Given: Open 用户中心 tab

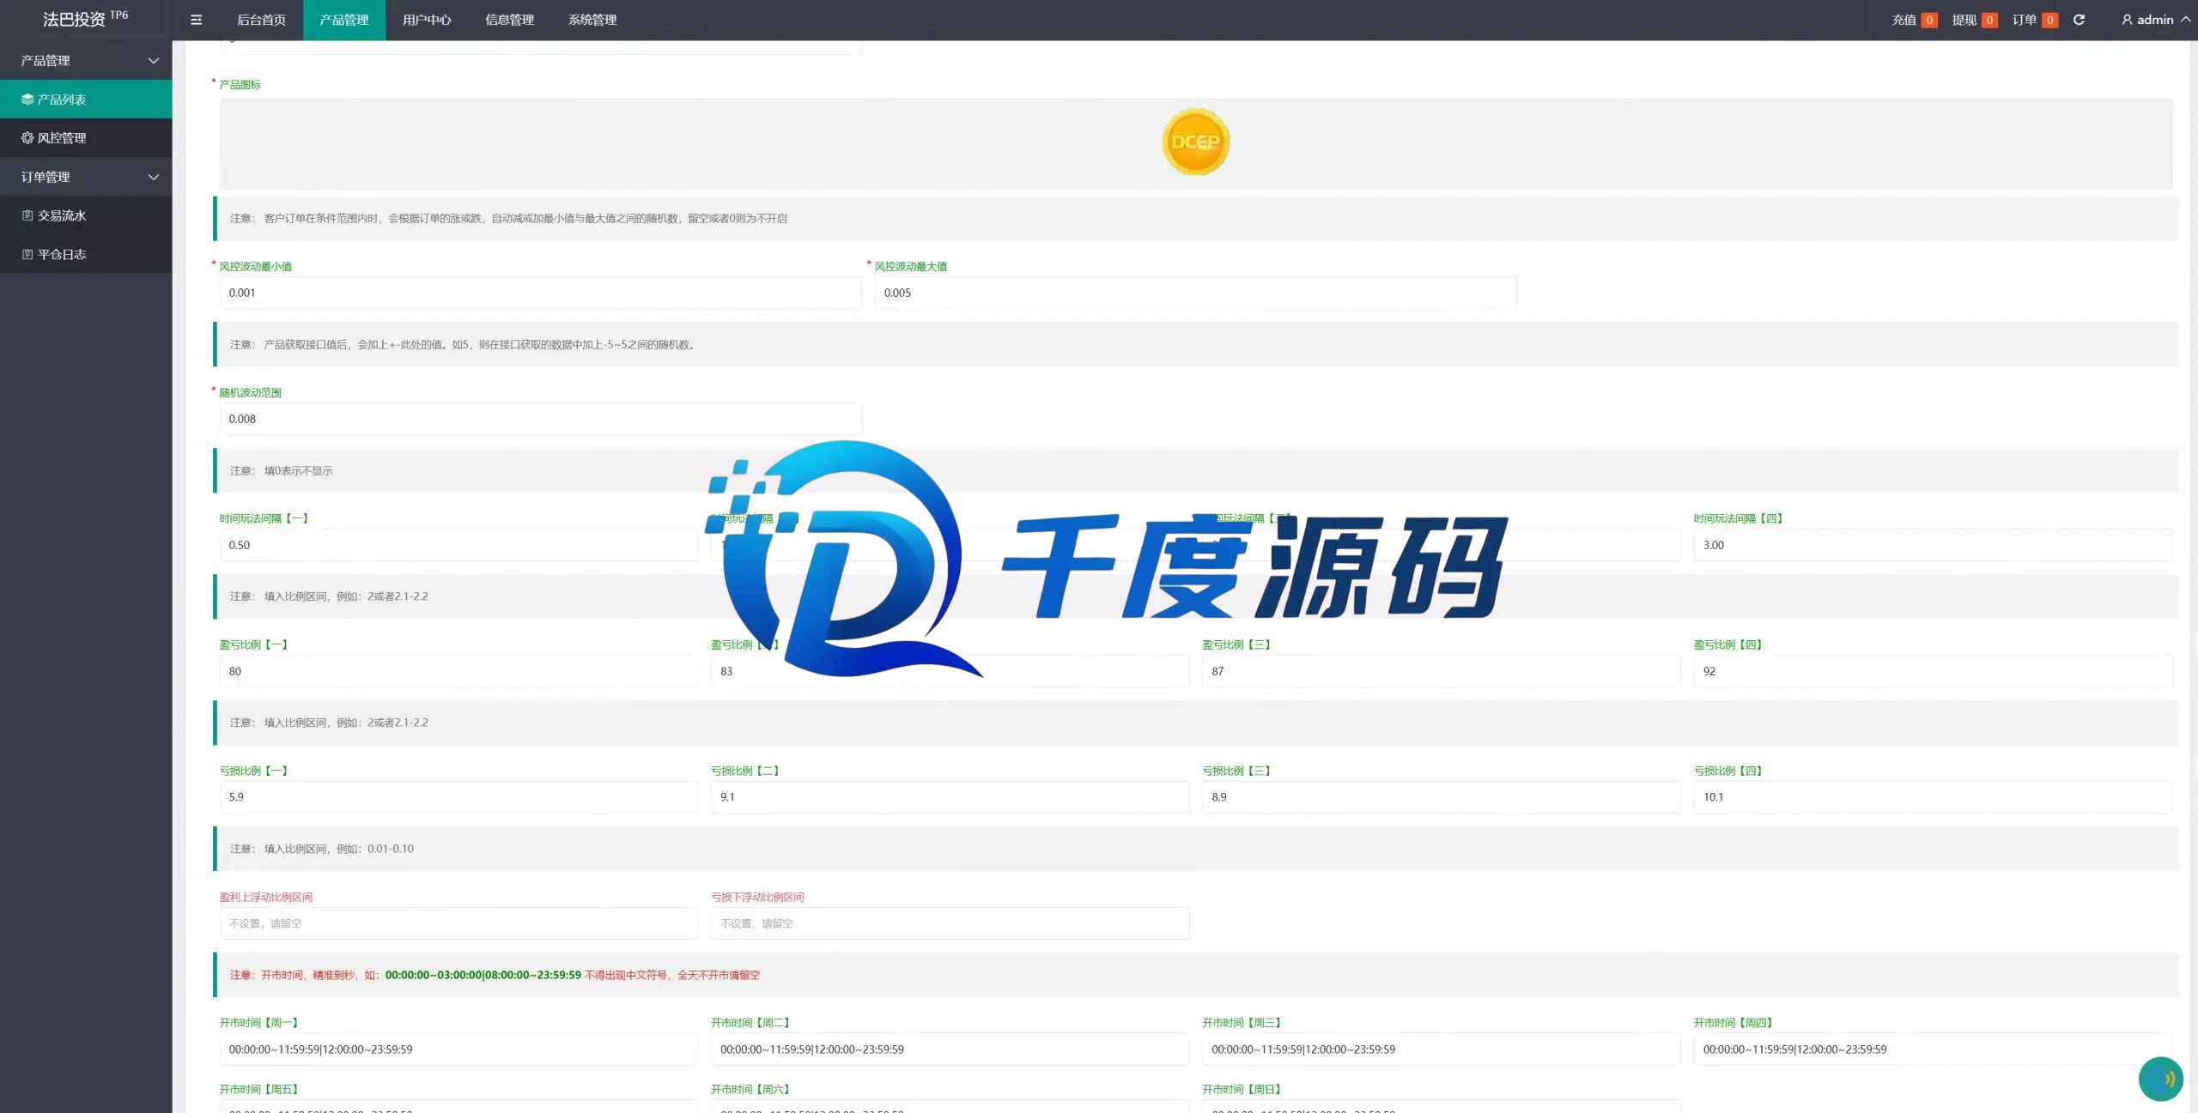Looking at the screenshot, I should (427, 20).
